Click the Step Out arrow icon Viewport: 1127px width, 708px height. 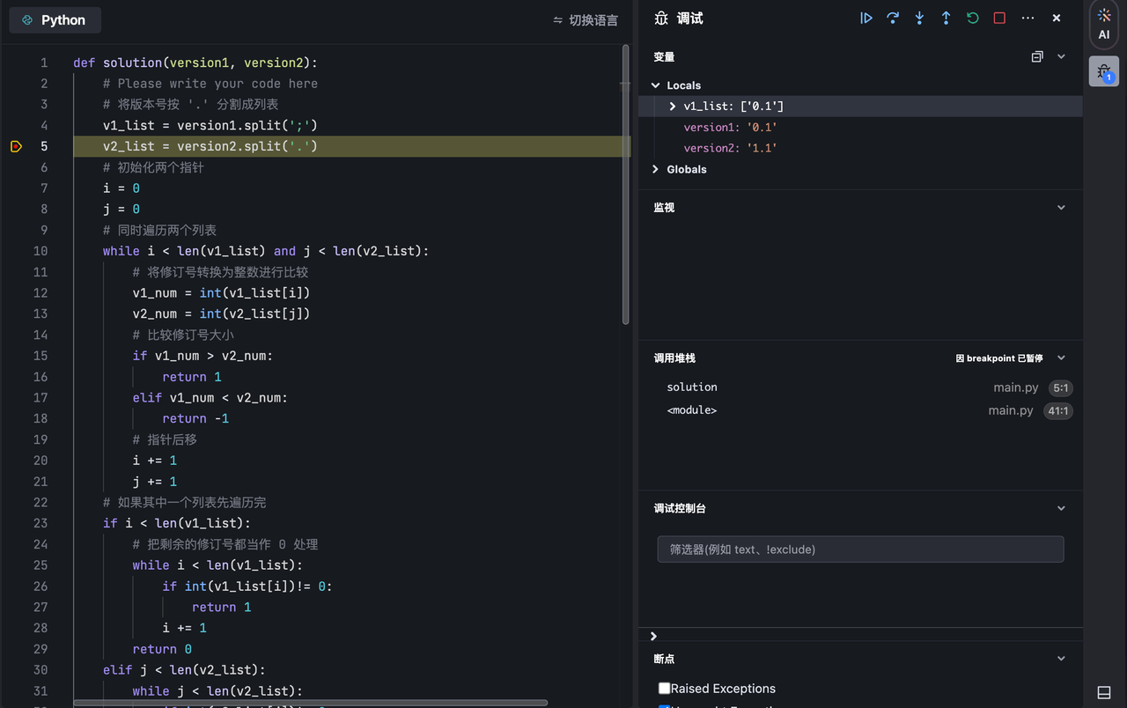[x=946, y=18]
